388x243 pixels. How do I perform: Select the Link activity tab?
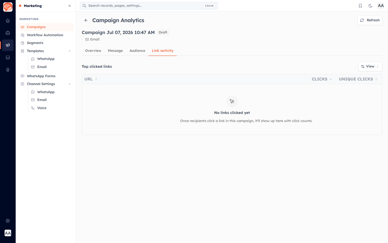point(163,51)
